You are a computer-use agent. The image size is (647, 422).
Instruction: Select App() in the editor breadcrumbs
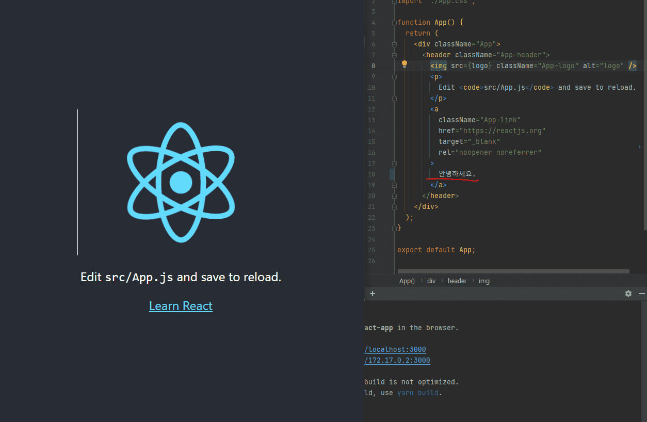(x=407, y=281)
